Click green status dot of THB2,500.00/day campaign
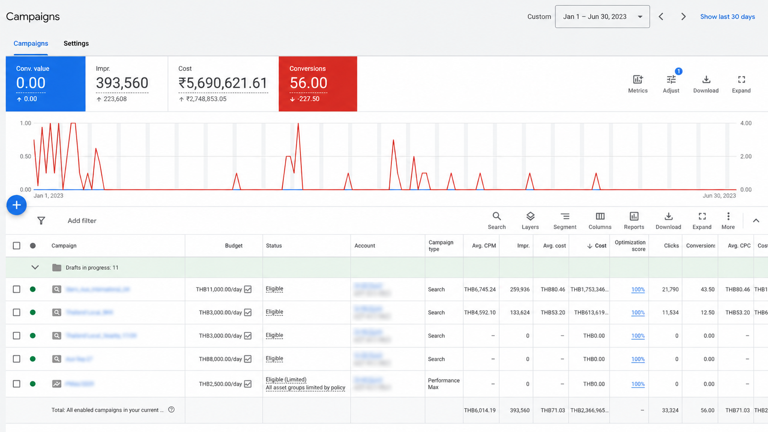 point(33,384)
